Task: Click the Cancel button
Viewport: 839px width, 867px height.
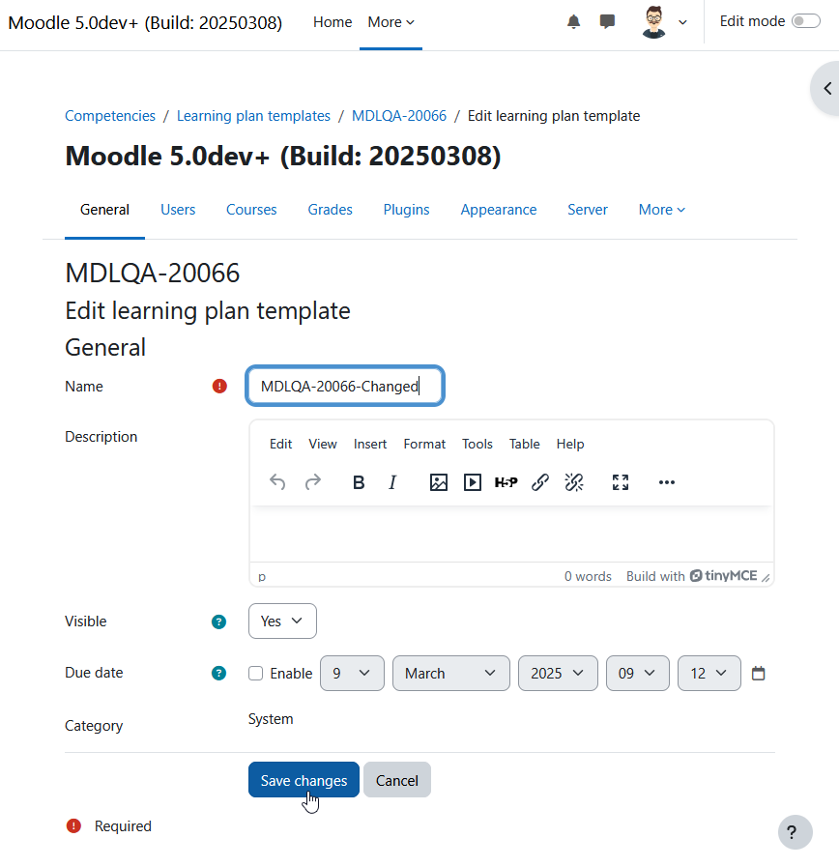Action: click(x=396, y=780)
